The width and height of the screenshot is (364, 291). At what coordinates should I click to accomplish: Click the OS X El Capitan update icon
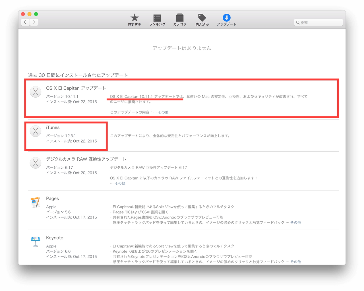click(36, 92)
